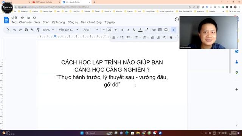Add a comment to the document
This screenshot has height=136, width=242.
pyautogui.click(x=160, y=30)
